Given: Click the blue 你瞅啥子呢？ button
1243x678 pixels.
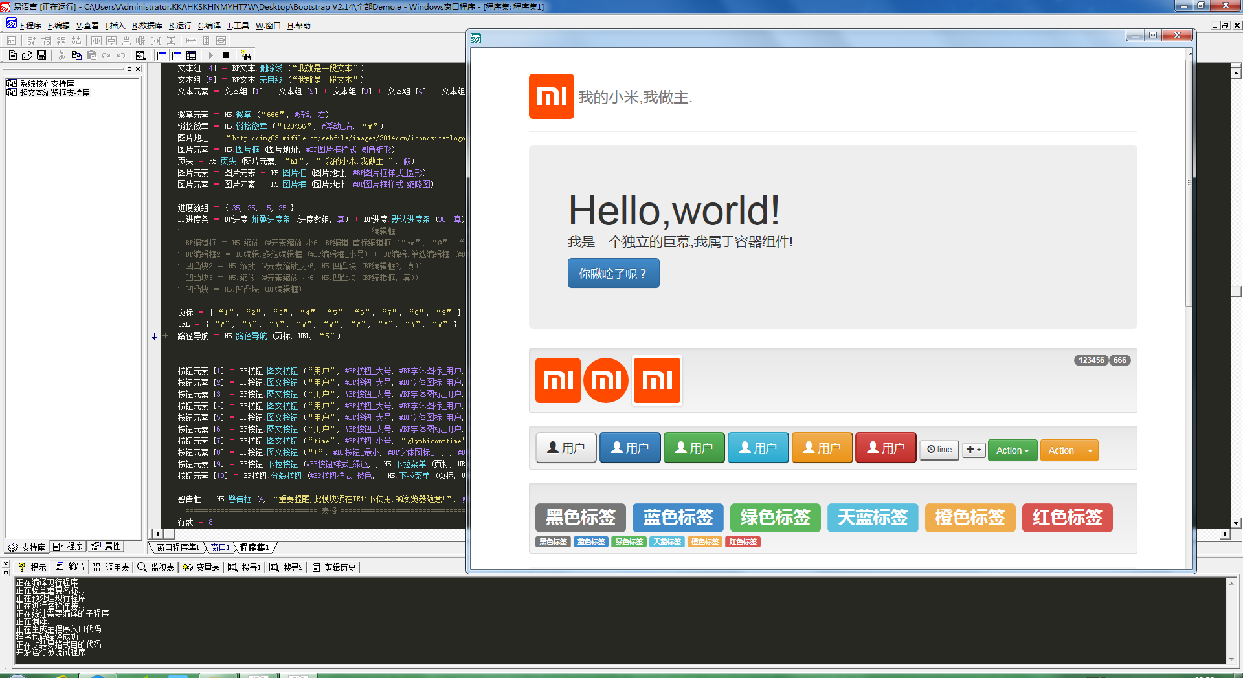Looking at the screenshot, I should pos(613,274).
